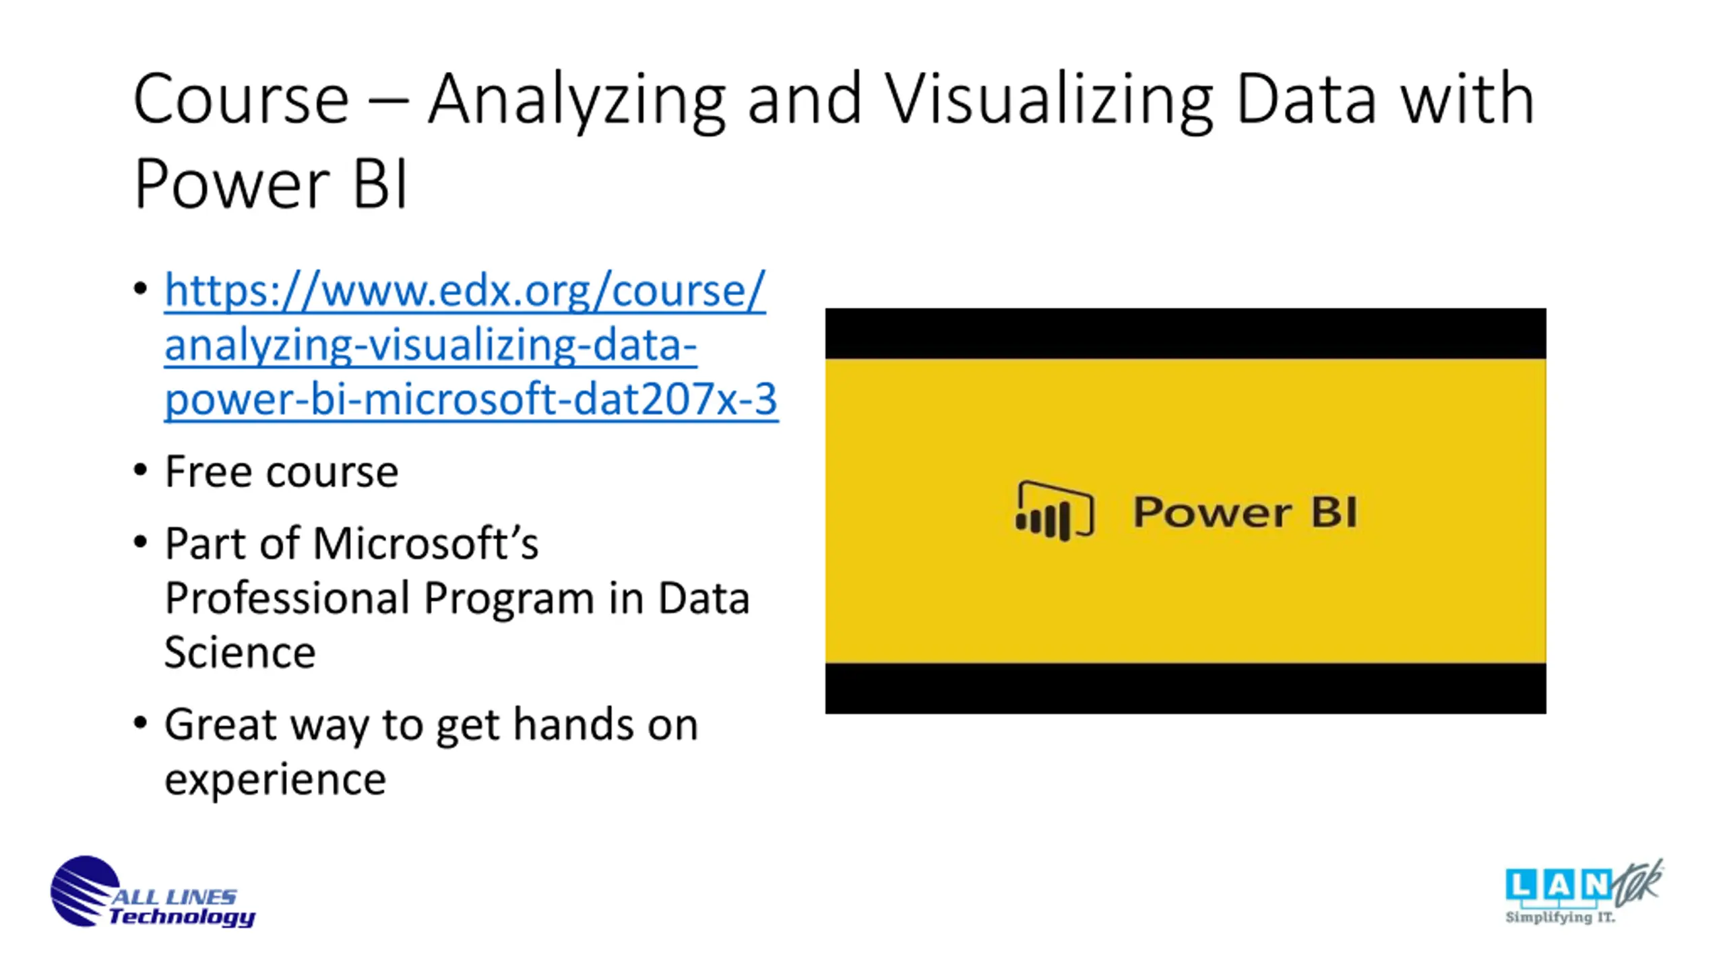Click the "Power BI" label inside the yellow thumbnail
This screenshot has height=970, width=1725.
pyautogui.click(x=1245, y=512)
